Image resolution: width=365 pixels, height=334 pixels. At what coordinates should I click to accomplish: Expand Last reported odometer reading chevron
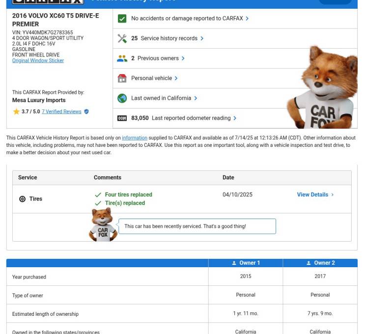pyautogui.click(x=235, y=118)
